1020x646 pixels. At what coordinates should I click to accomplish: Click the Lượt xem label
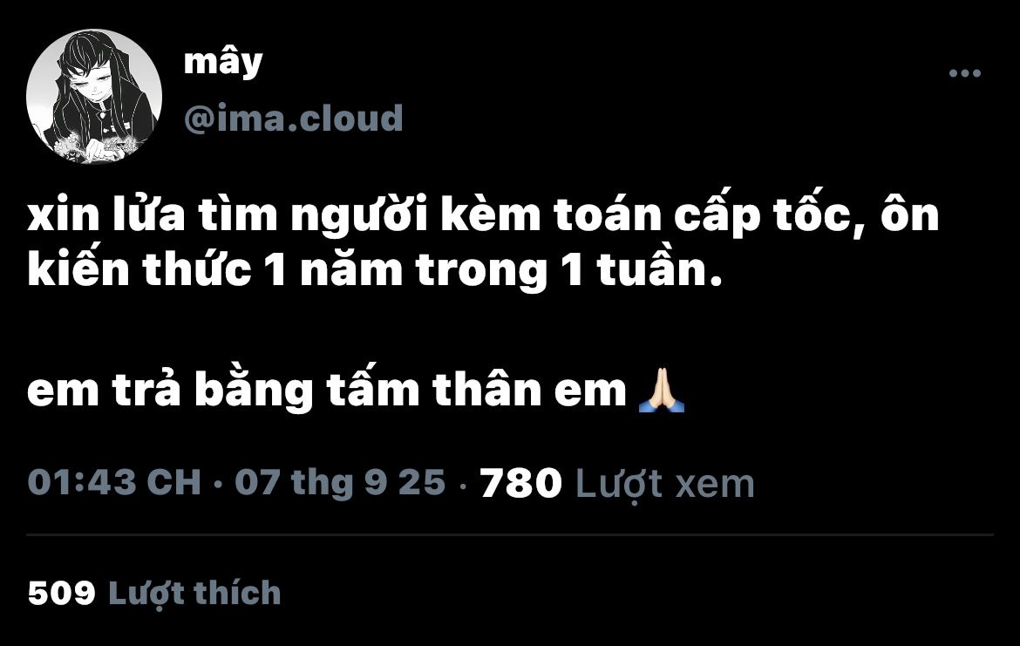(665, 484)
